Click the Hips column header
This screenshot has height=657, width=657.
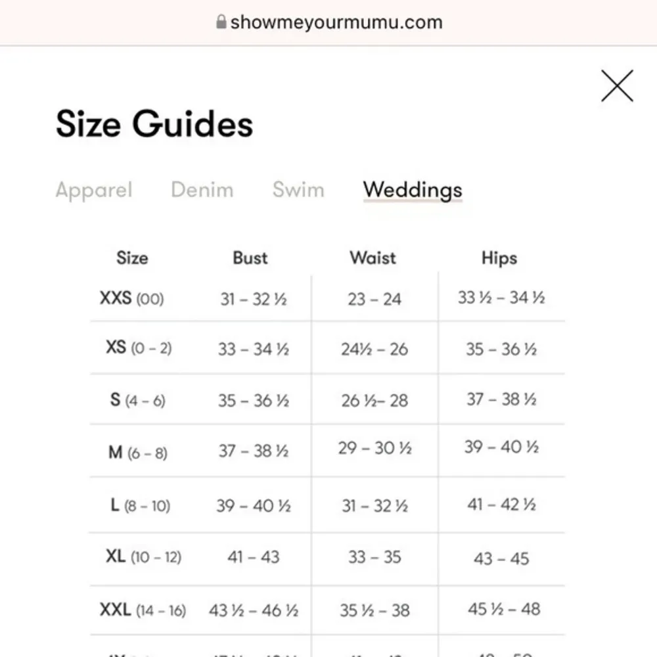click(499, 258)
